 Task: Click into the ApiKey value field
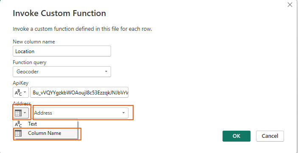tap(79, 92)
